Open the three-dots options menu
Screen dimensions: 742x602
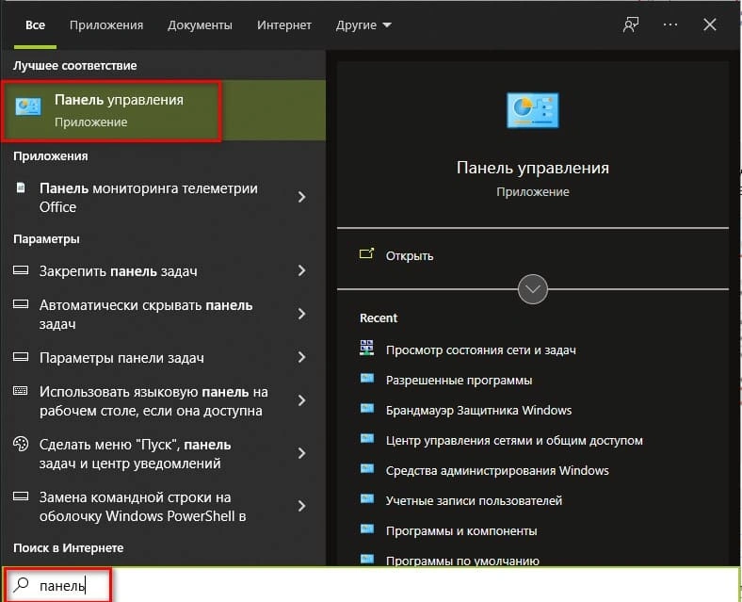pyautogui.click(x=670, y=24)
